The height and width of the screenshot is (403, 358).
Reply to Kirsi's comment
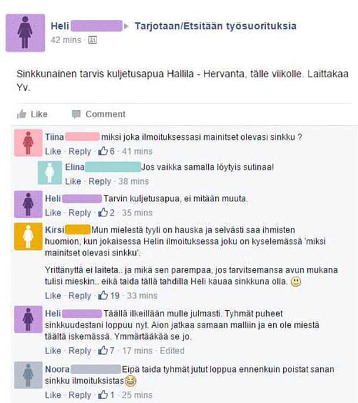[80, 296]
